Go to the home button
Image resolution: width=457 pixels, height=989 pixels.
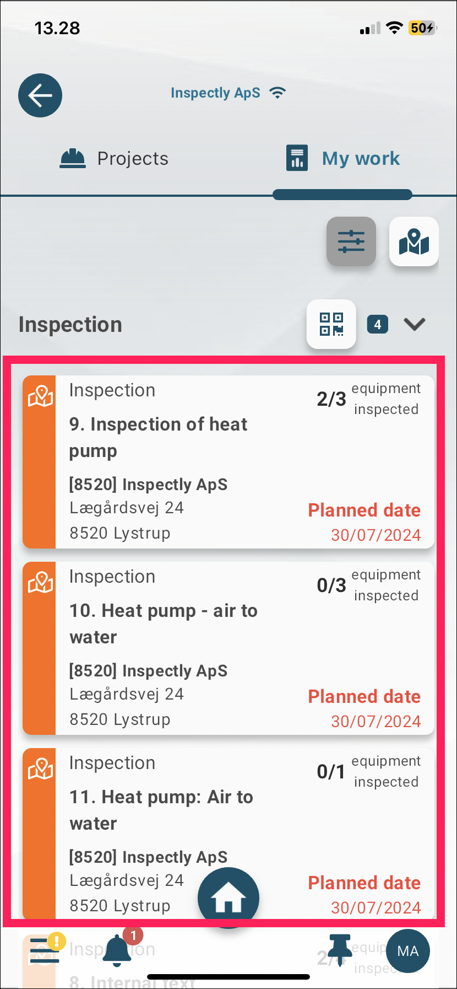click(x=228, y=897)
